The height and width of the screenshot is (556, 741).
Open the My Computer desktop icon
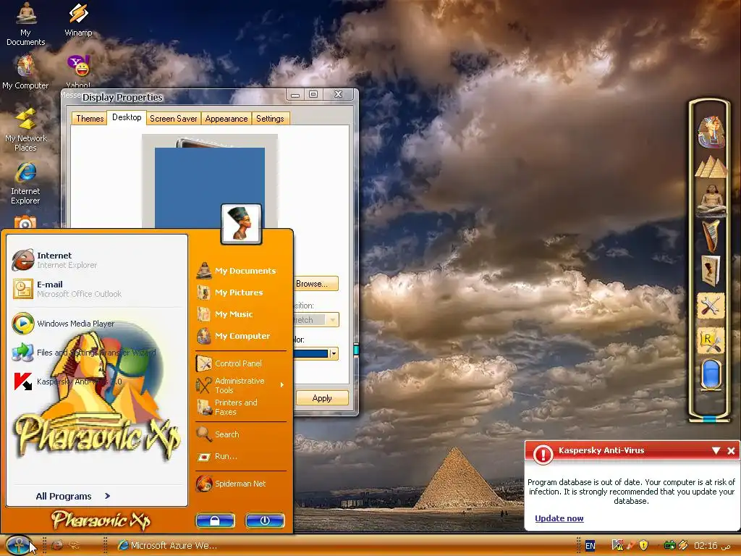click(x=25, y=72)
